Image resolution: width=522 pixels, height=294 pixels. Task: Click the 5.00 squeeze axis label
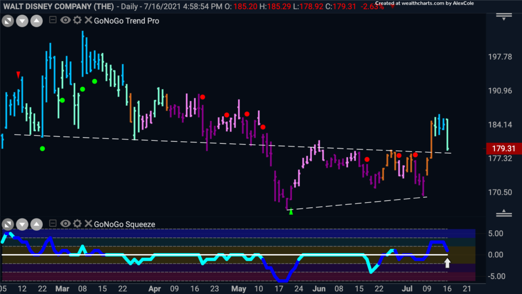(495, 234)
